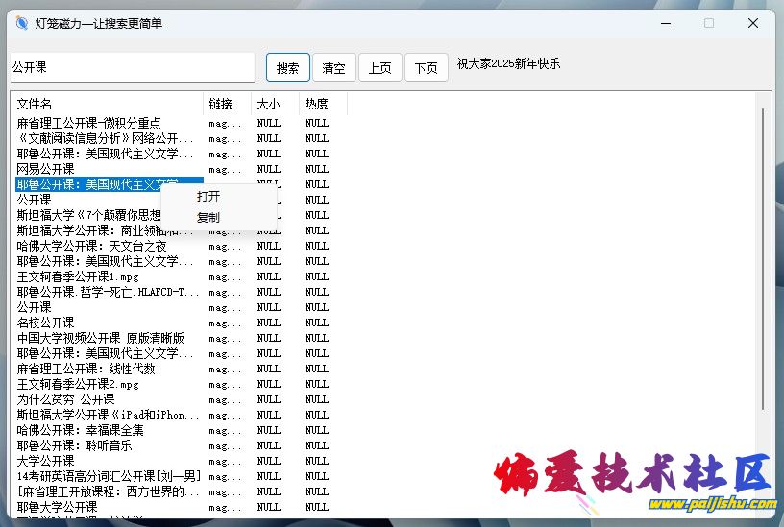Go to previous page with 上页

(380, 68)
